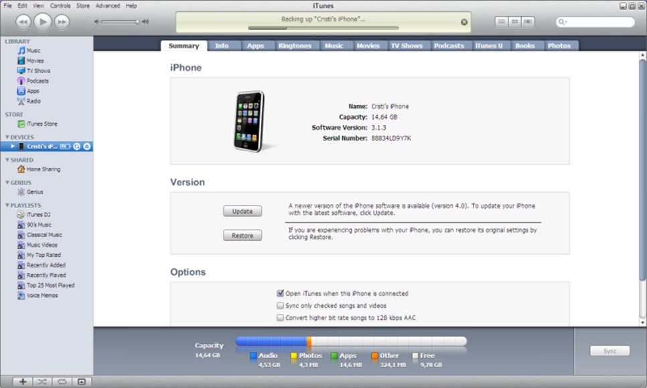This screenshot has height=388, width=647.
Task: Click the sync icon beside Cristi's iPhone
Action: point(77,147)
